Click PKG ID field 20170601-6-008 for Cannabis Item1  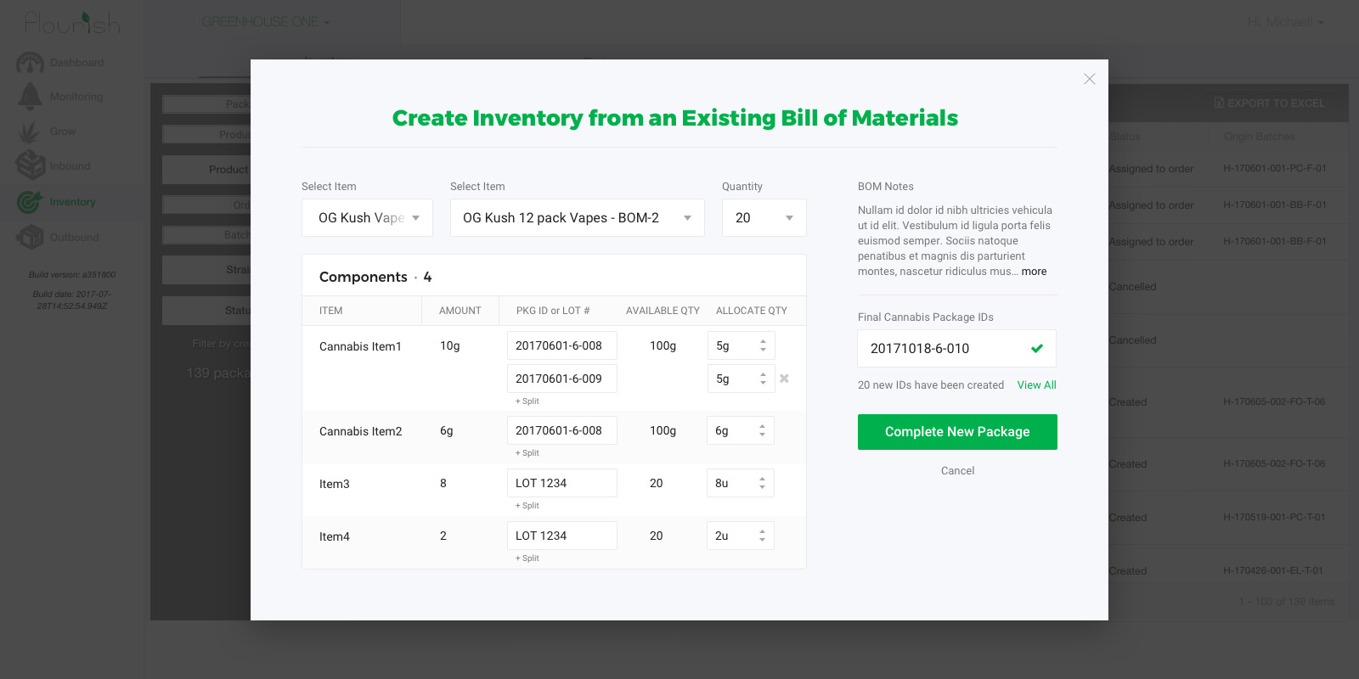pyautogui.click(x=562, y=345)
